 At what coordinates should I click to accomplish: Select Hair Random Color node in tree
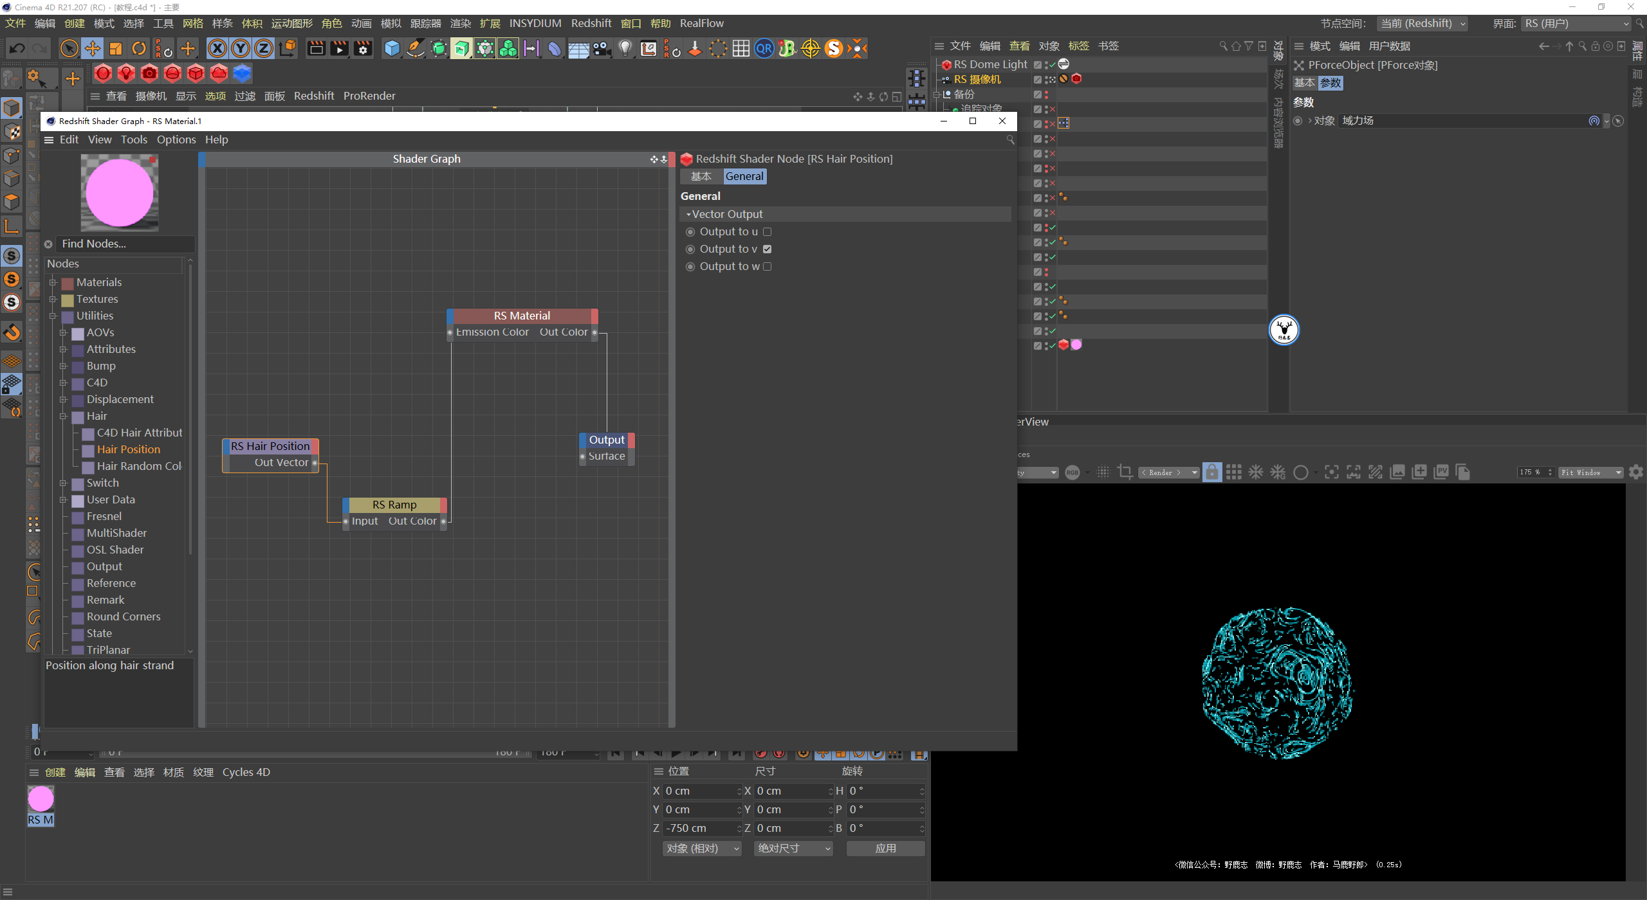click(139, 466)
